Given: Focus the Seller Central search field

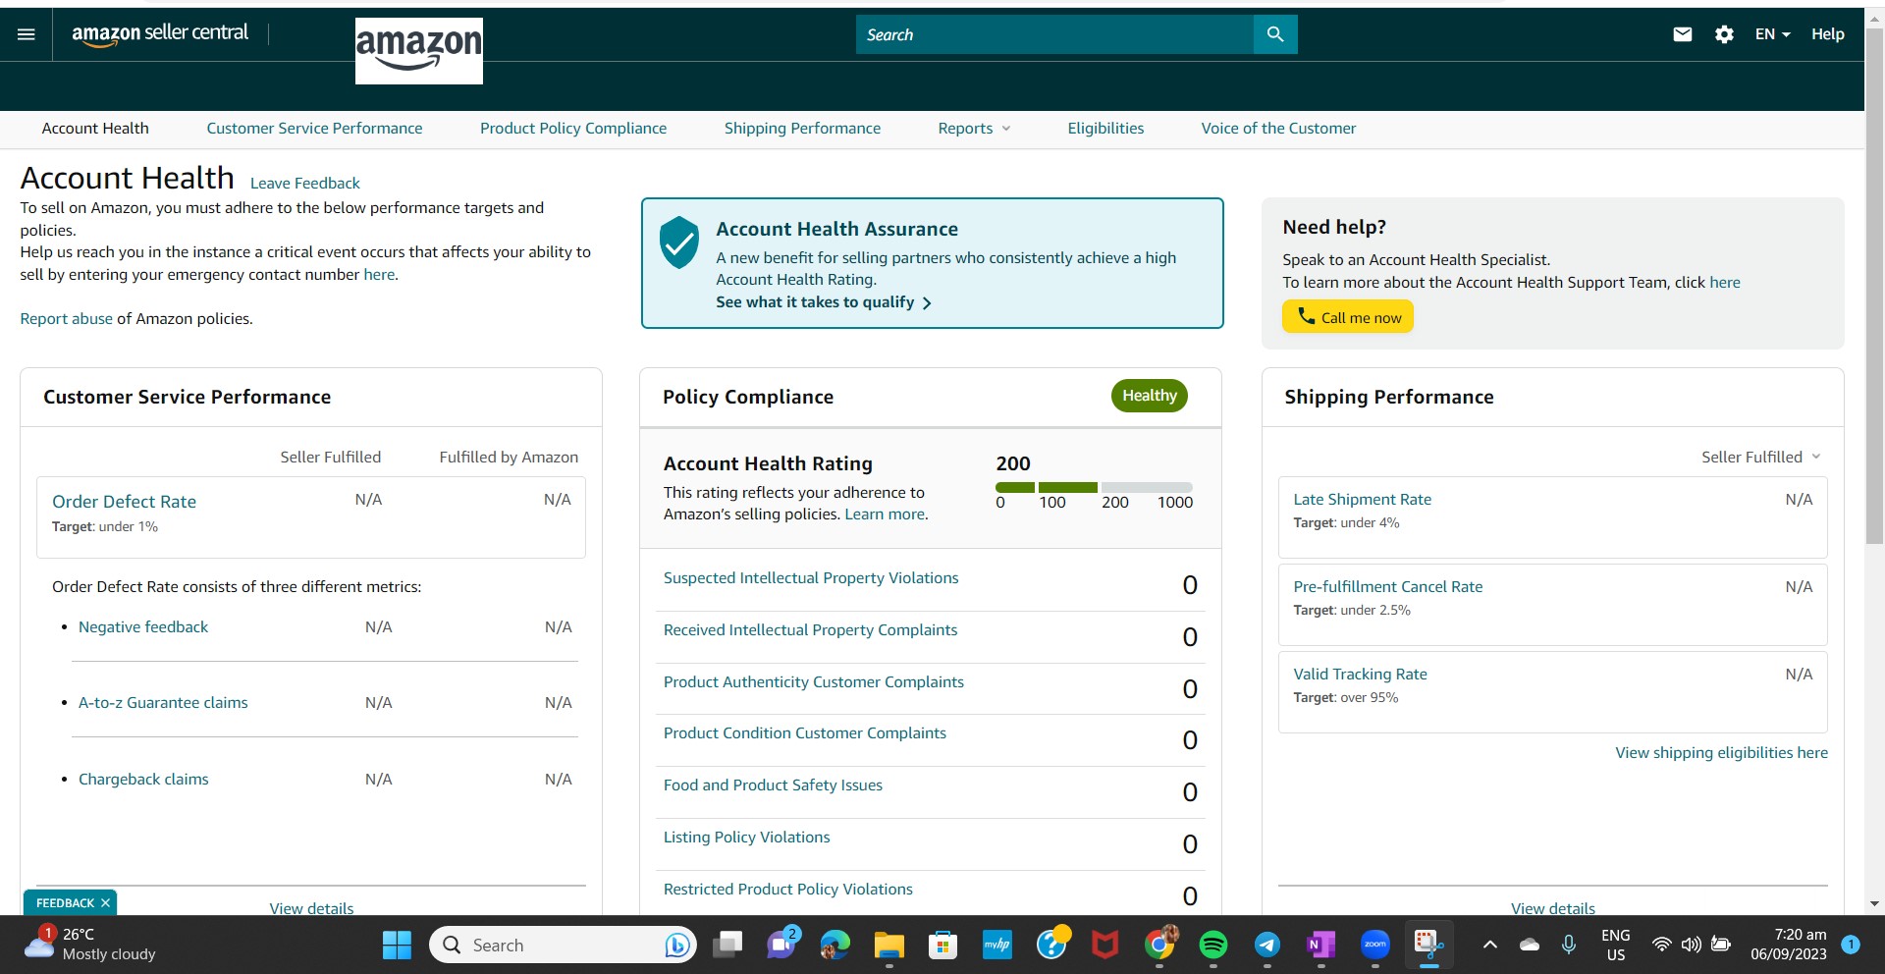Looking at the screenshot, I should coord(1054,34).
